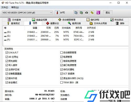This screenshot has height=102, width=131.
Task: Toggle the S.M.A.R.T checkbox
Action: tap(7, 52)
